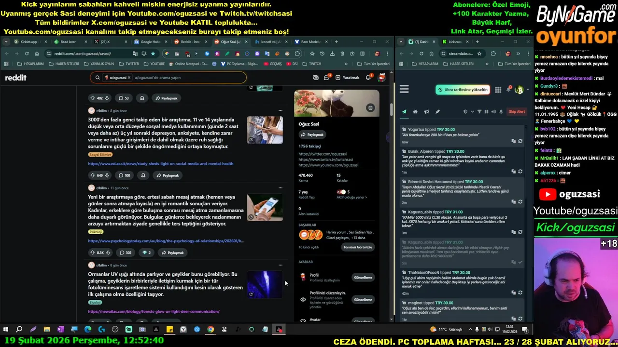Remove the u/oguzsasi search filter chip

click(129, 77)
